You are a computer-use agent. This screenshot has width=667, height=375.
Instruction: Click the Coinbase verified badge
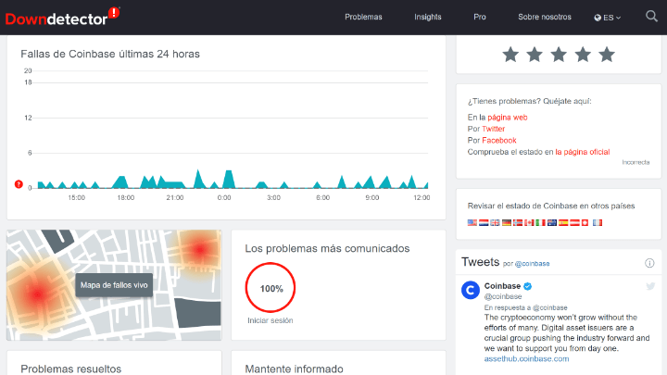[528, 286]
